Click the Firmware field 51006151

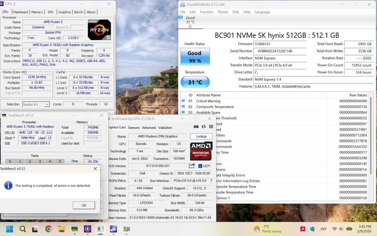point(280,44)
